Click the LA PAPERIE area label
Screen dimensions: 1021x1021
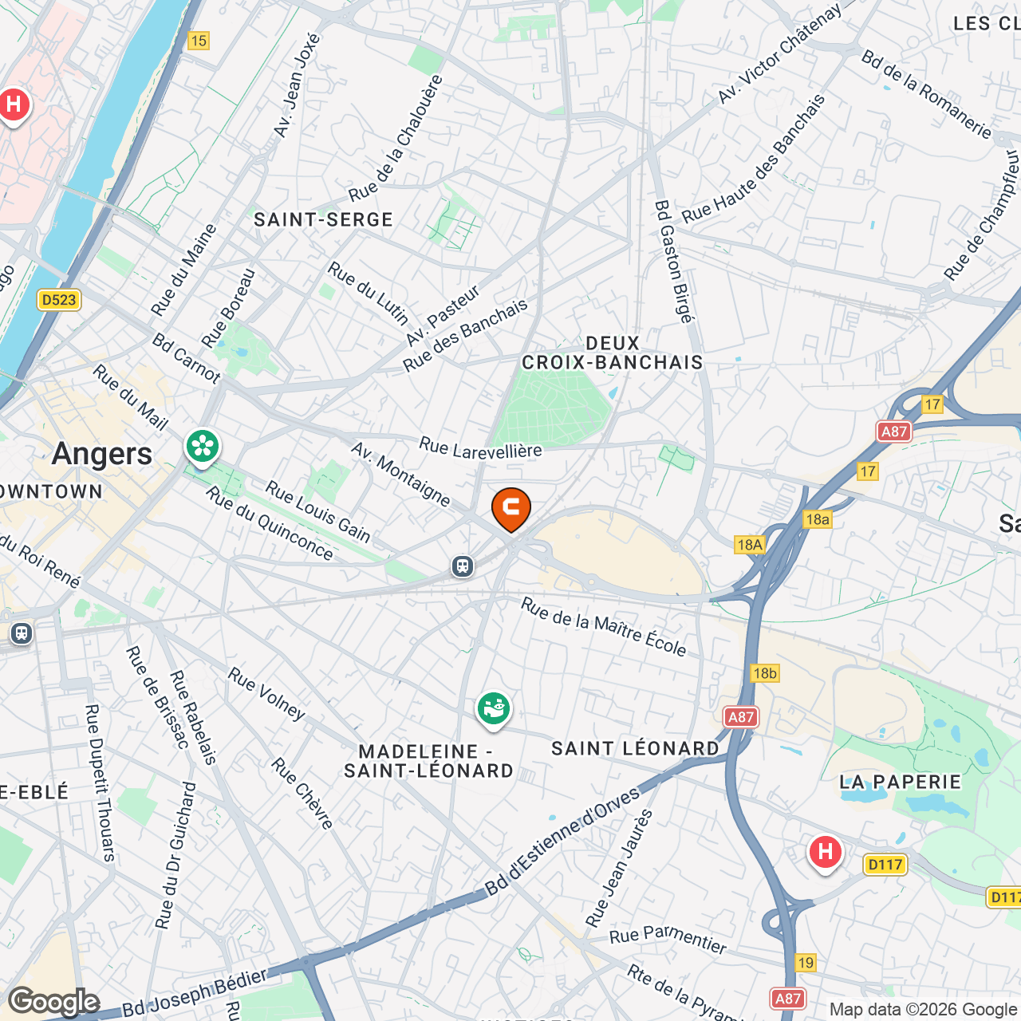tap(901, 782)
